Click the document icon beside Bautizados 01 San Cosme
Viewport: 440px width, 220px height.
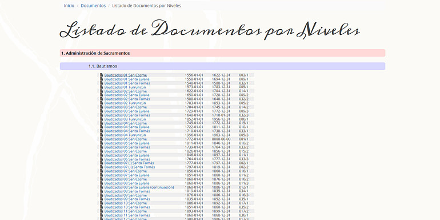click(102, 75)
